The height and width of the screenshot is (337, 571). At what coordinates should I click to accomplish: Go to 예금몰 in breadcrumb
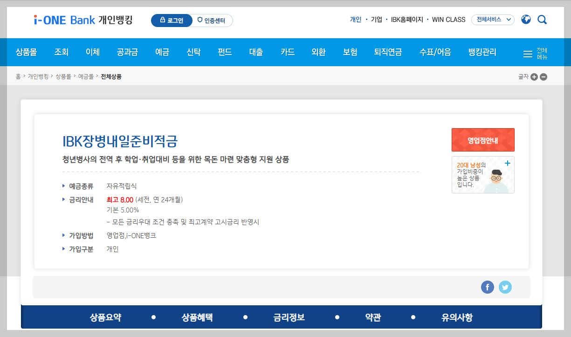coord(86,77)
